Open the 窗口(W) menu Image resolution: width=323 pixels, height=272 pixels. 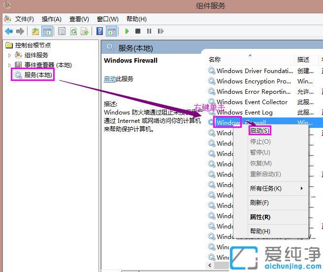coord(107,19)
